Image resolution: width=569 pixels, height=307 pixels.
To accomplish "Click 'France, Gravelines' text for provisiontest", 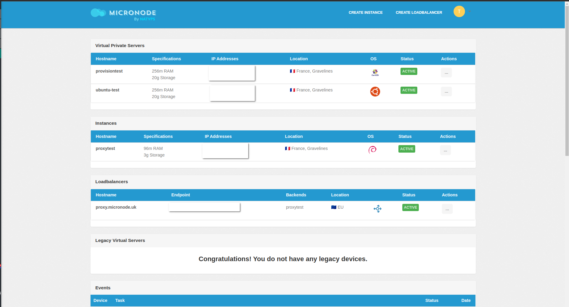I will (x=314, y=71).
